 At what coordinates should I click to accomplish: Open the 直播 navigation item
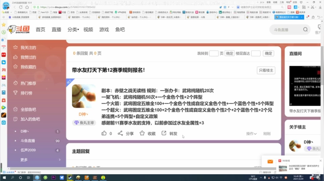56,30
